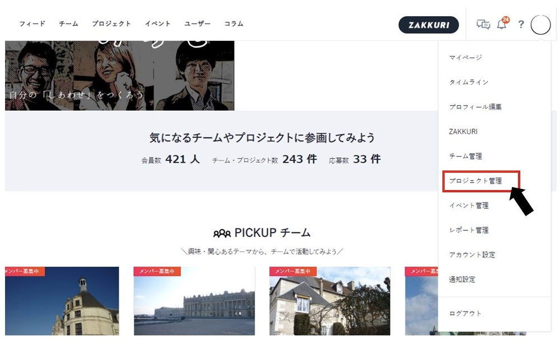
Task: Click the question mark help icon
Action: click(520, 25)
